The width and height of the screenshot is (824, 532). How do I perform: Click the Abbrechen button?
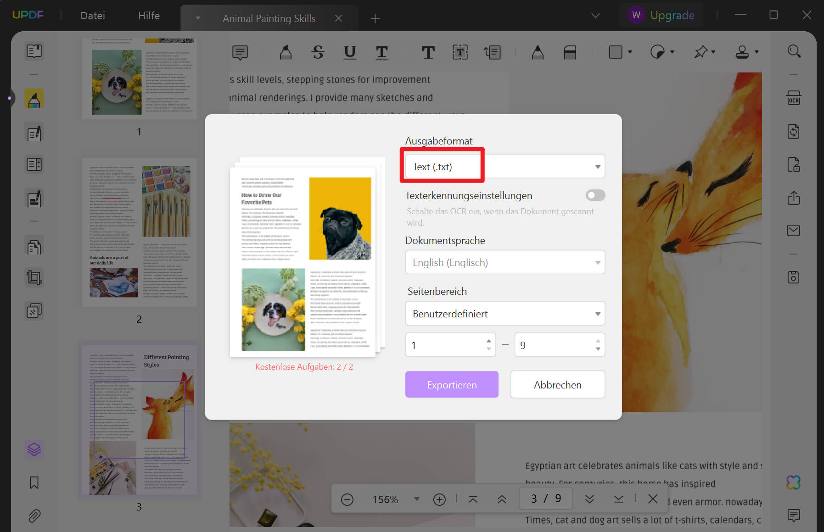tap(557, 384)
